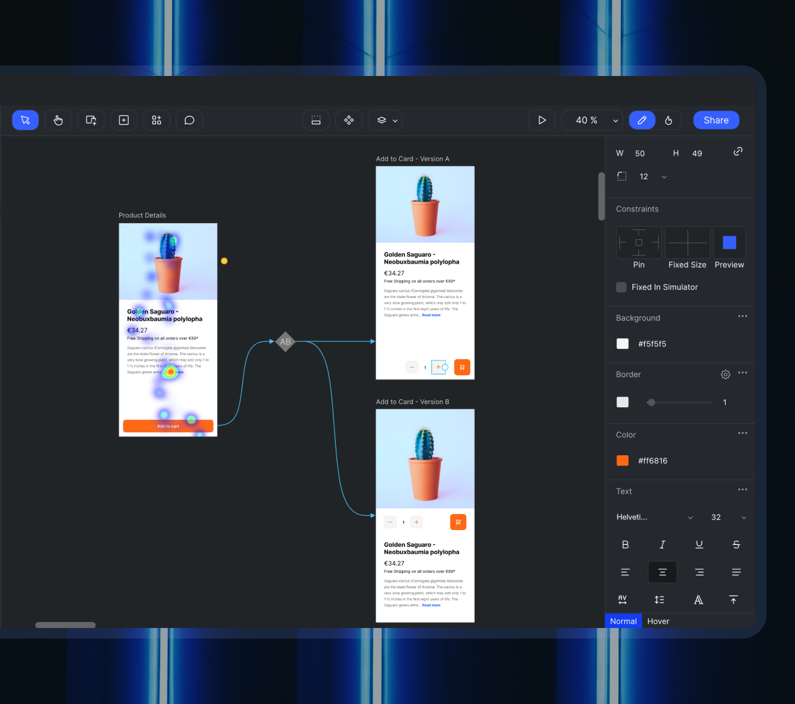Viewport: 795px width, 704px height.
Task: Open the components panel icon
Action: 156,120
